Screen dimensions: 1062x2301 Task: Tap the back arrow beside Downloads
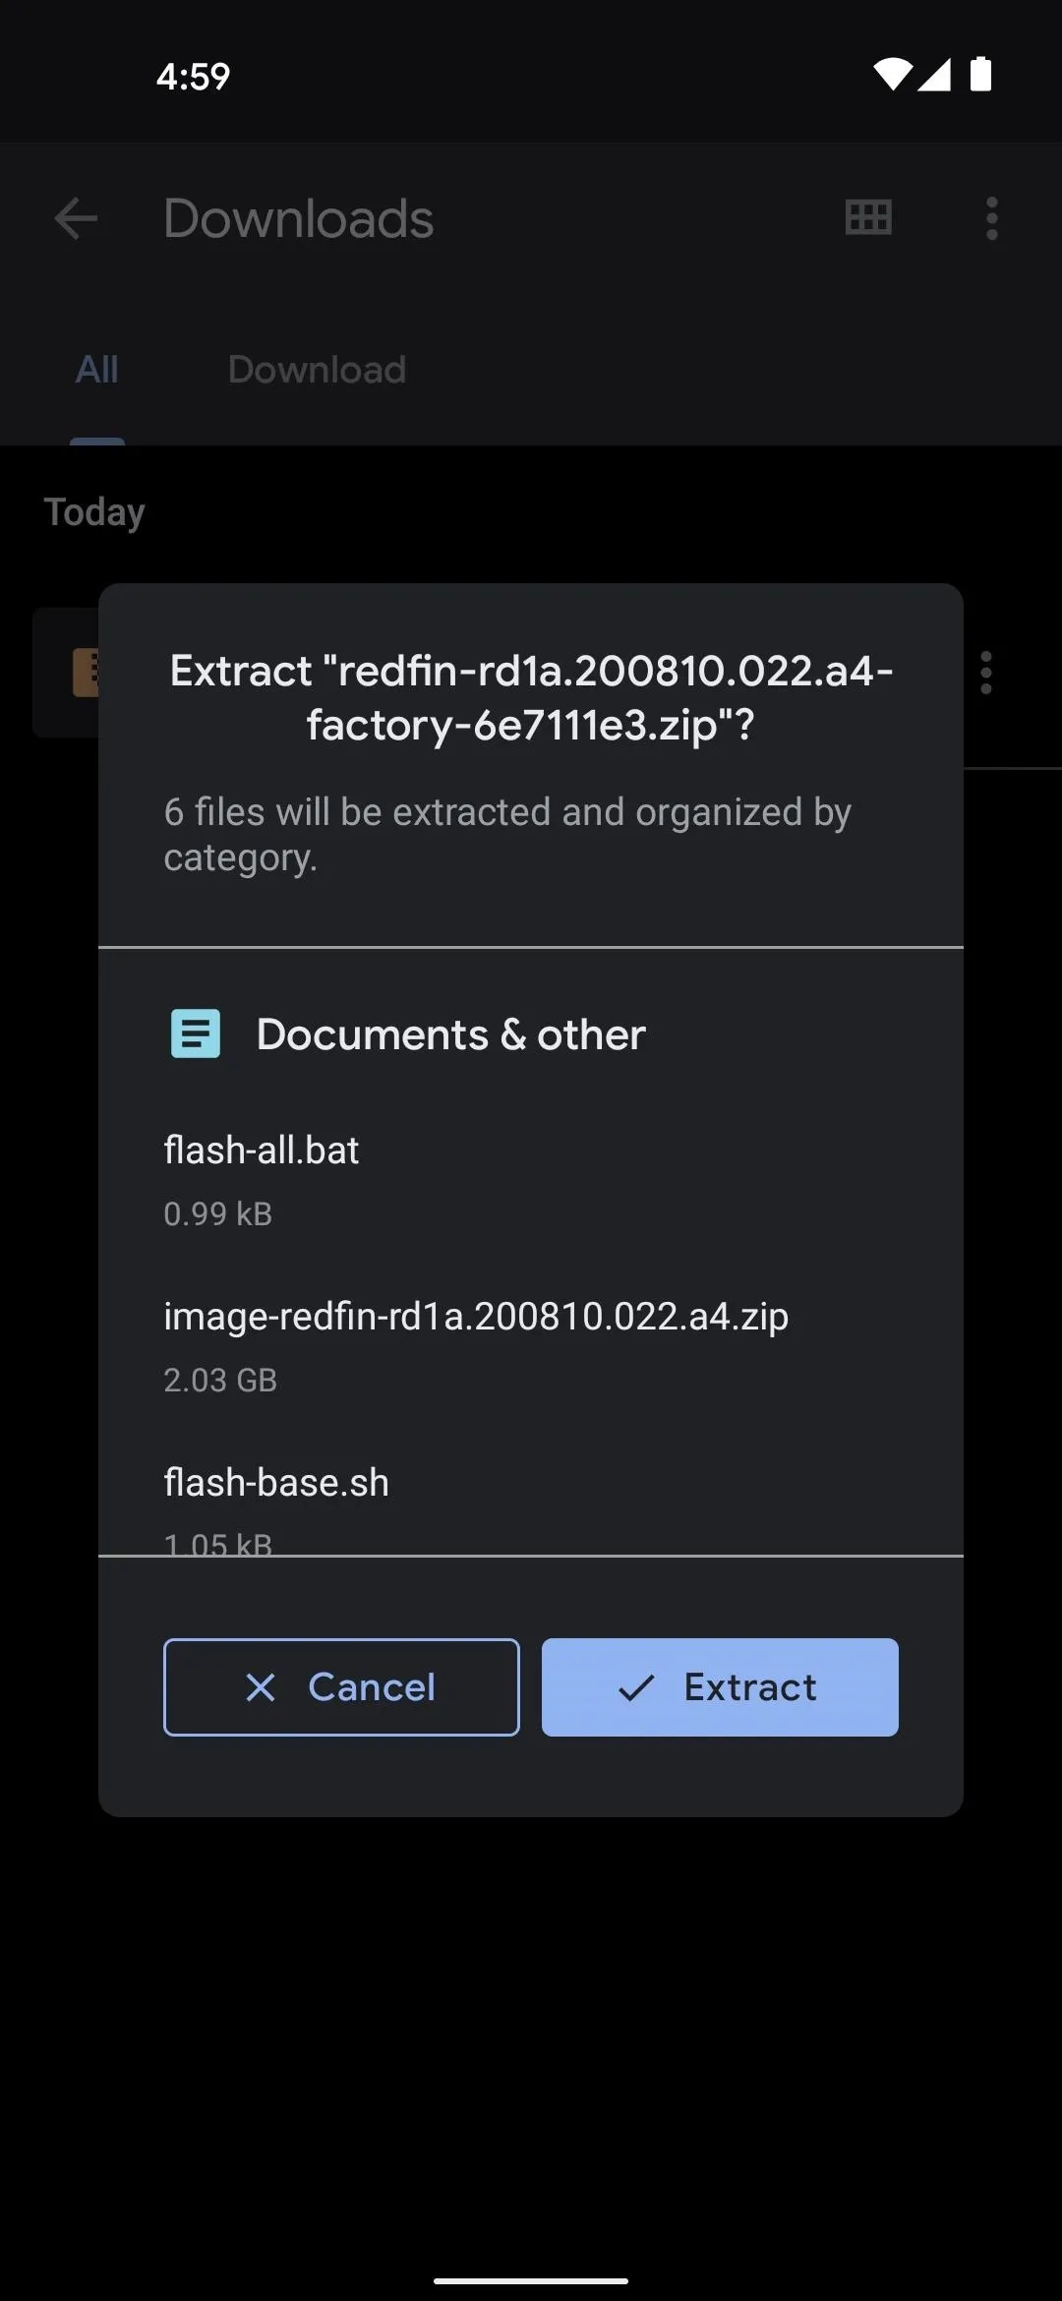(x=76, y=218)
